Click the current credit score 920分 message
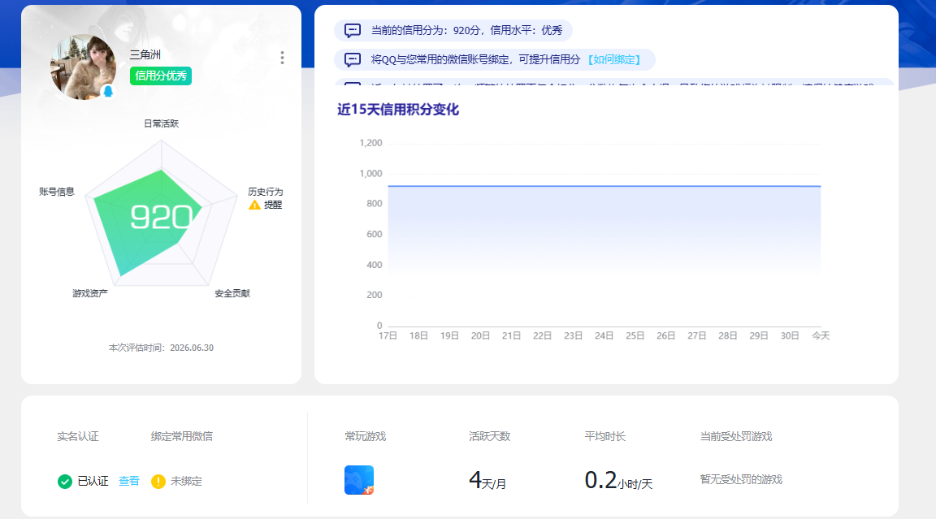Viewport: 936px width, 519px height. tap(467, 30)
